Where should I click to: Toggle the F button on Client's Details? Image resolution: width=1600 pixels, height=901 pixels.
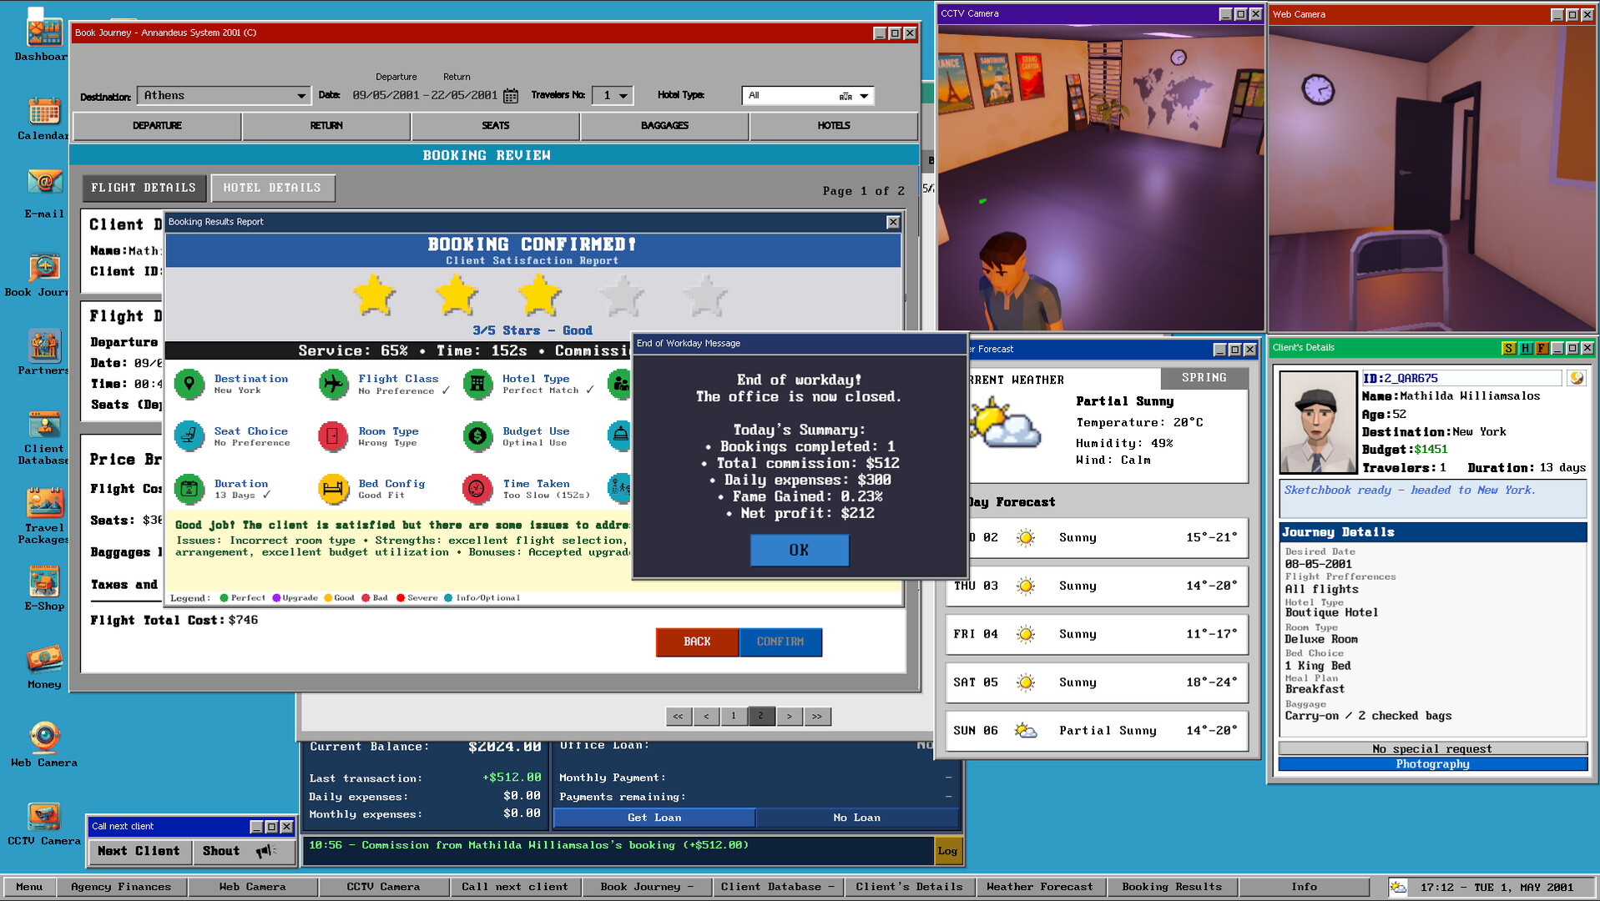click(x=1541, y=349)
